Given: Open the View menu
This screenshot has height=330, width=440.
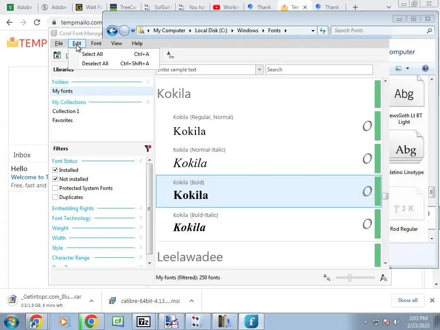Looking at the screenshot, I should pyautogui.click(x=116, y=43).
